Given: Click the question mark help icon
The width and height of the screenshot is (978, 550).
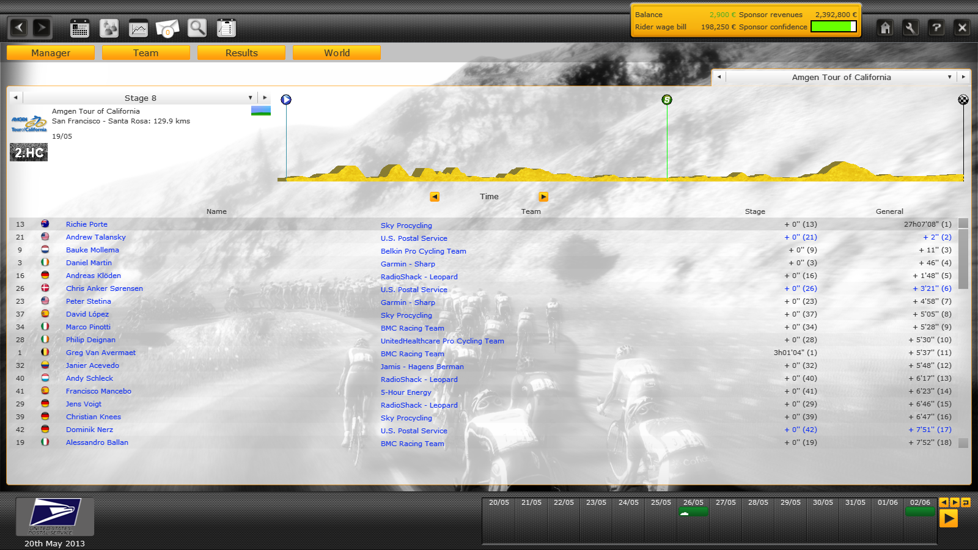Looking at the screenshot, I should pos(936,28).
